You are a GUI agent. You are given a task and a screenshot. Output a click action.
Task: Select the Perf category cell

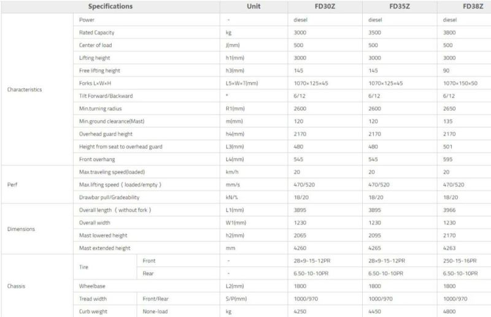tap(12, 185)
